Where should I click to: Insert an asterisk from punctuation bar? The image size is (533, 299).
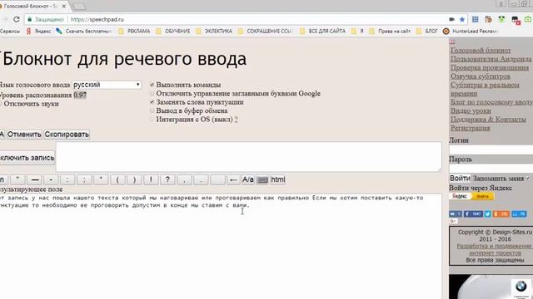[x=101, y=179]
